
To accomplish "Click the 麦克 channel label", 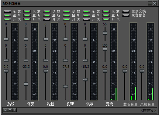I will (110, 104).
